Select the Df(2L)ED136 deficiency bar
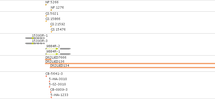This screenshot has width=215, height=99. pyautogui.click(x=130, y=63)
